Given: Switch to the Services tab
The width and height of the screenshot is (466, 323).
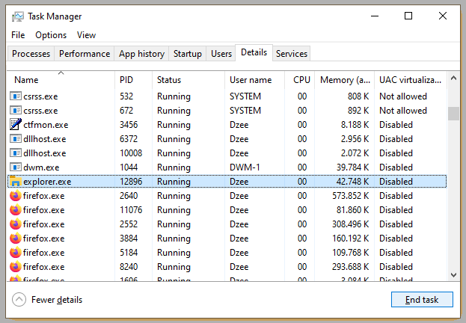Looking at the screenshot, I should (292, 54).
